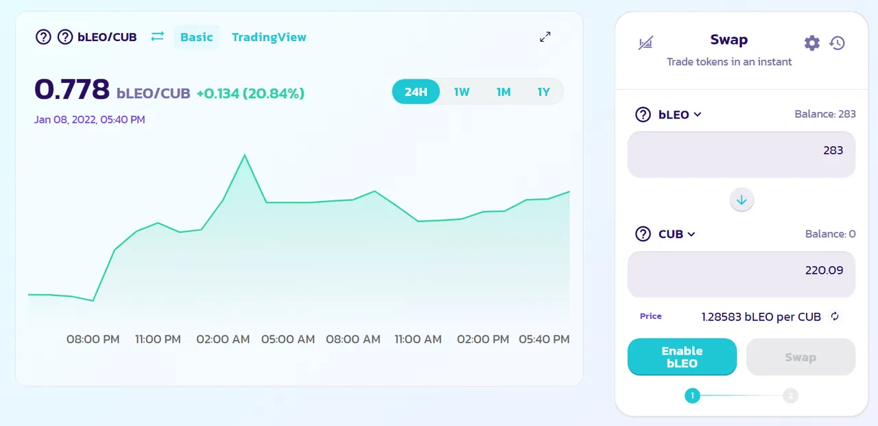The height and width of the screenshot is (426, 878).
Task: Click the bLEO amount field showing 283
Action: coord(741,154)
